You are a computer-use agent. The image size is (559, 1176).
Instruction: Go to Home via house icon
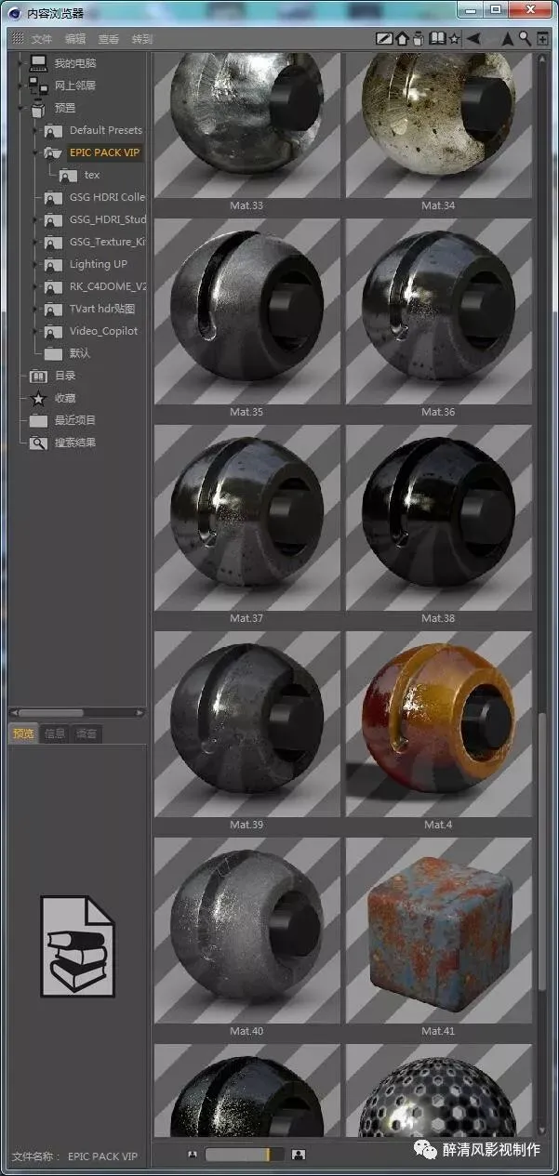402,39
